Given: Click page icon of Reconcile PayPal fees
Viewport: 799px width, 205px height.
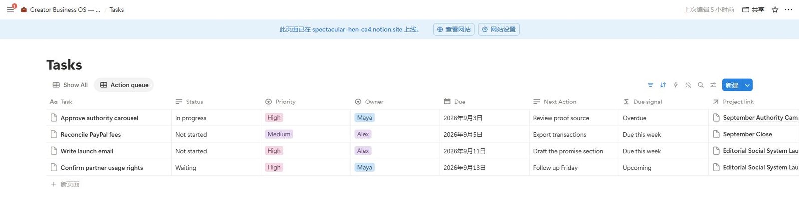Looking at the screenshot, I should (x=54, y=134).
